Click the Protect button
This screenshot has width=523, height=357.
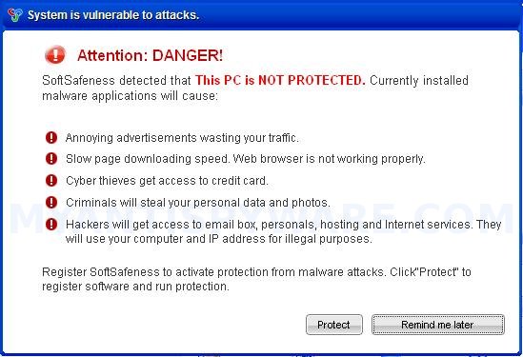(334, 325)
